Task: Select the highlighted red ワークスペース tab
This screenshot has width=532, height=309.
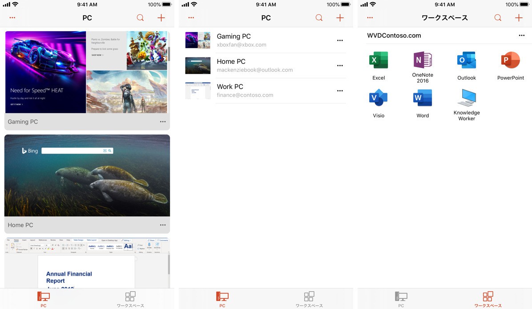Action: [x=488, y=298]
